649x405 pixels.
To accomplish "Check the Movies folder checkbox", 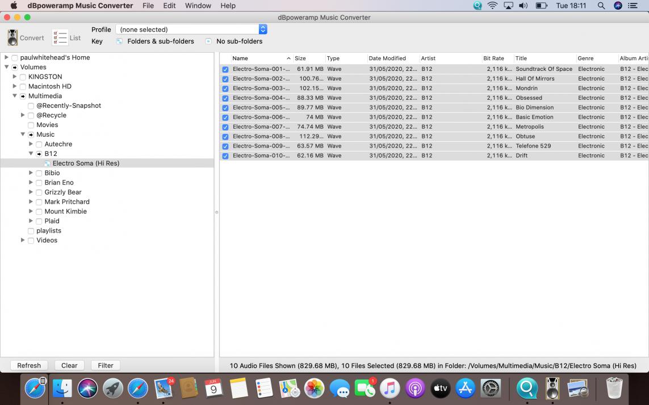I will pyautogui.click(x=31, y=125).
